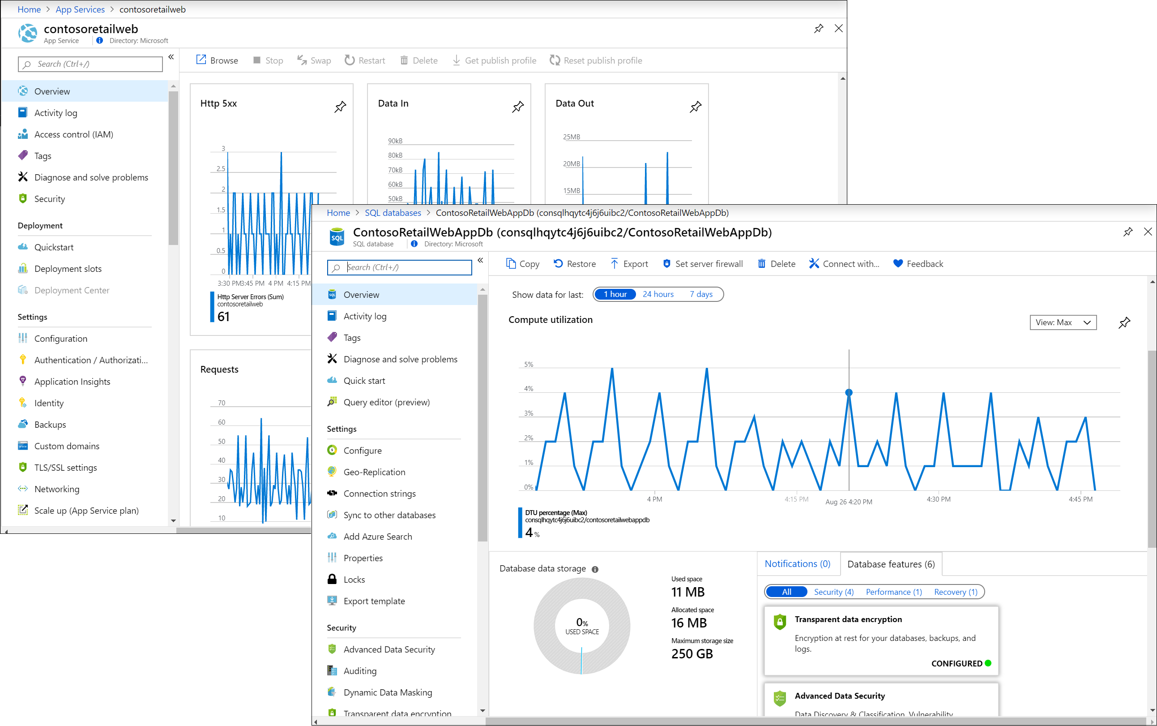Pin the Compute utilization chart

pos(1124,322)
